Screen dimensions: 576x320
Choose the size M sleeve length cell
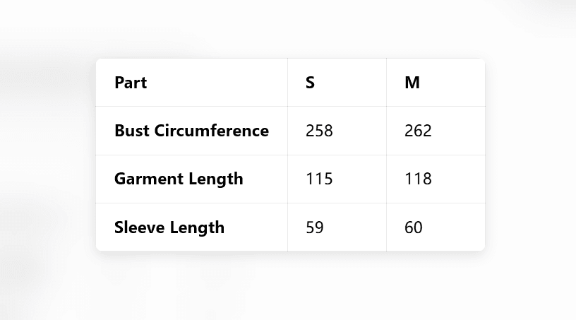436,227
